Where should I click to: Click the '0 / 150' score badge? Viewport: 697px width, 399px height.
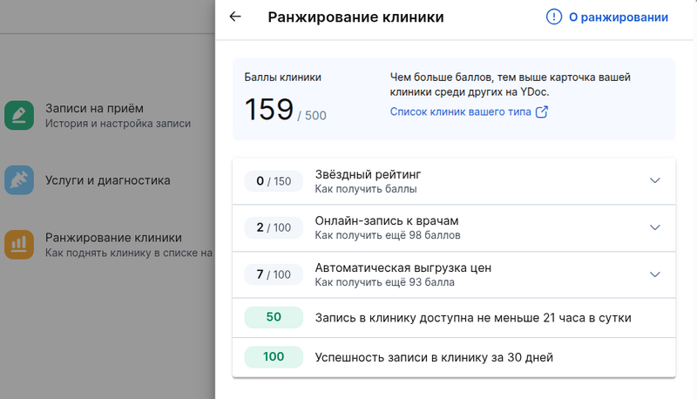pyautogui.click(x=274, y=181)
